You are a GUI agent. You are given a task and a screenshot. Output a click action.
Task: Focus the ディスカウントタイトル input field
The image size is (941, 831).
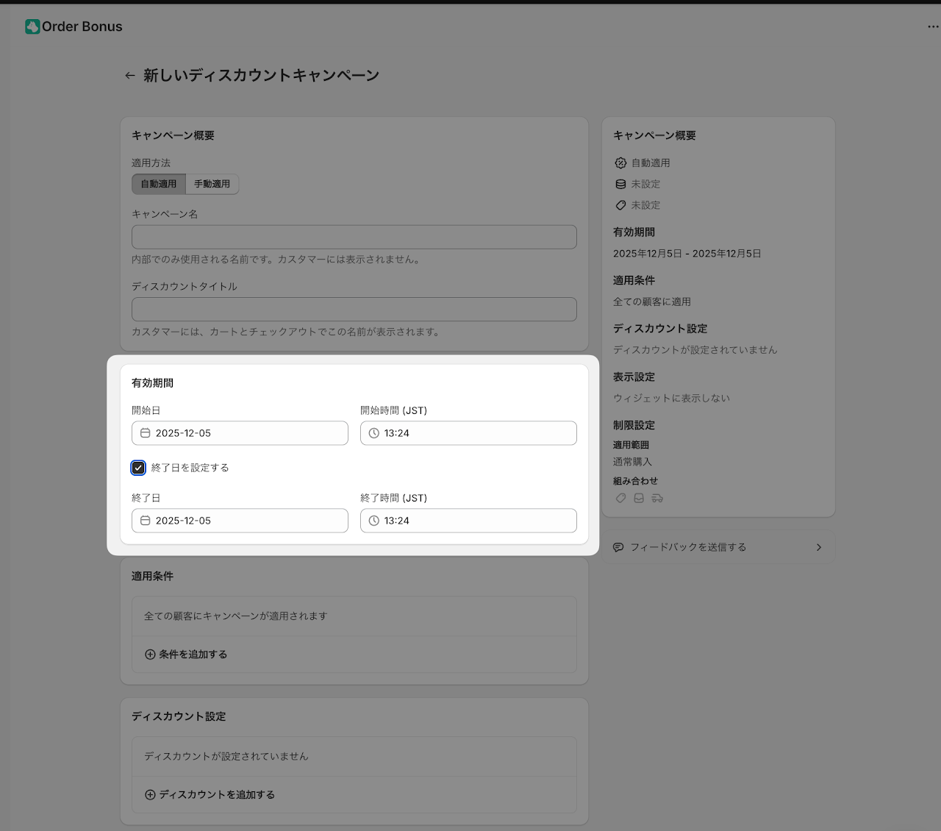click(354, 309)
